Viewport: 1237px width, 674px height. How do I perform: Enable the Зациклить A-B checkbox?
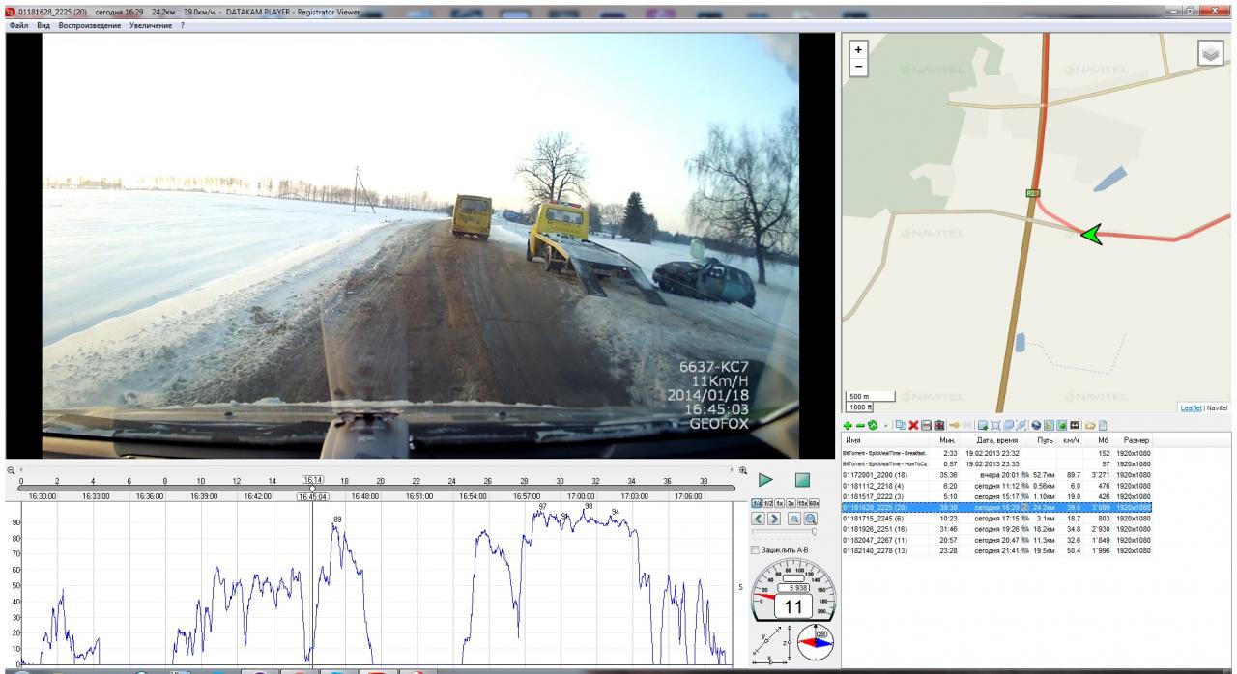coord(757,550)
